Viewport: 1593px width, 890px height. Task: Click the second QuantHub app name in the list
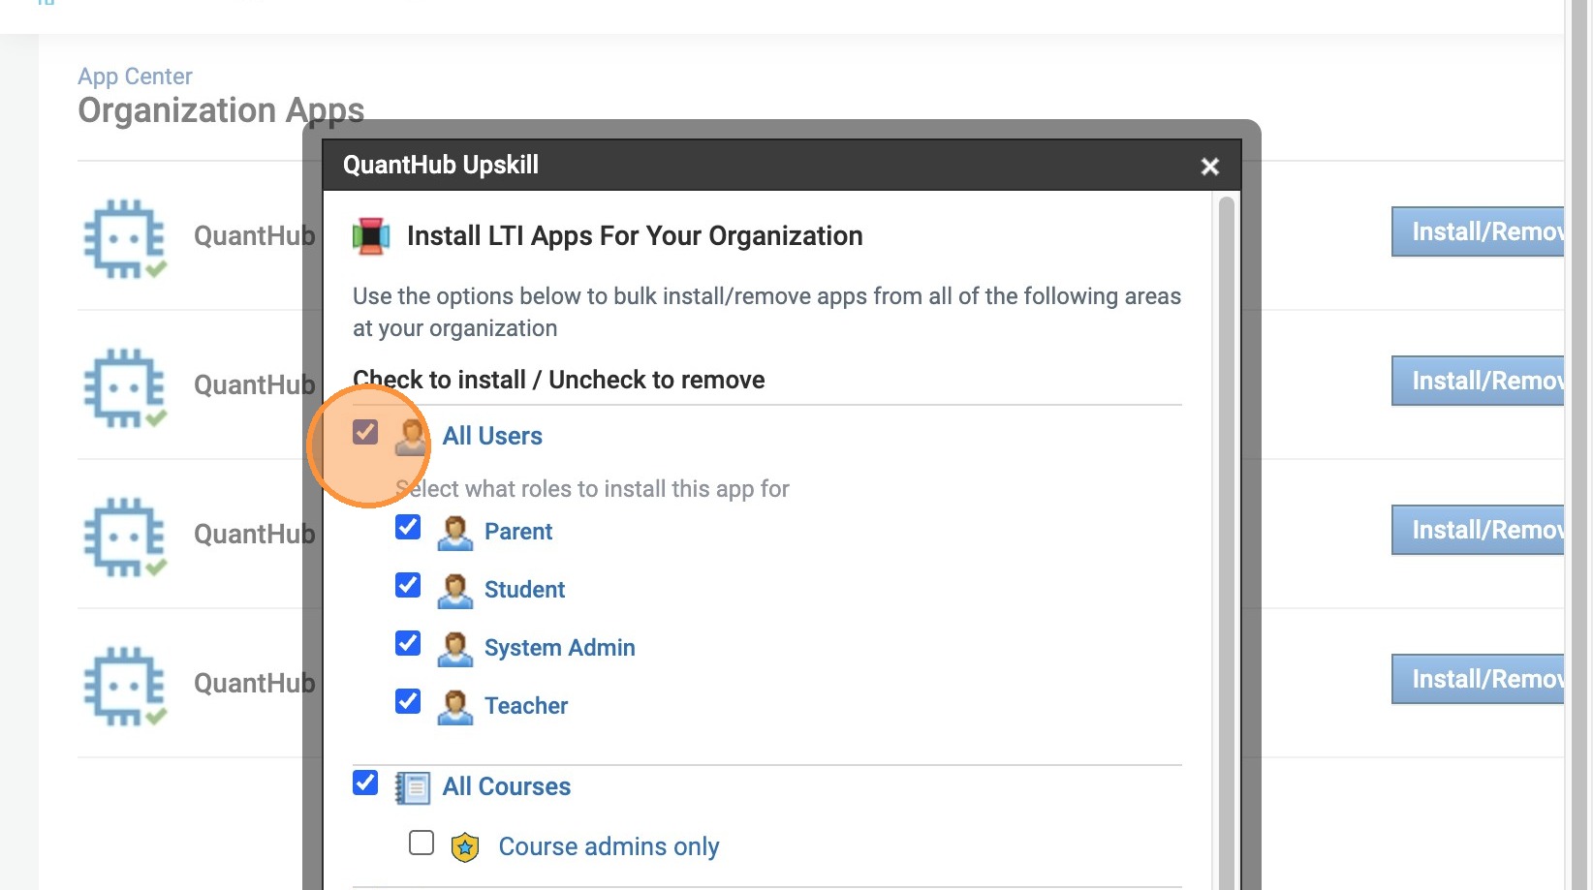pyautogui.click(x=254, y=385)
